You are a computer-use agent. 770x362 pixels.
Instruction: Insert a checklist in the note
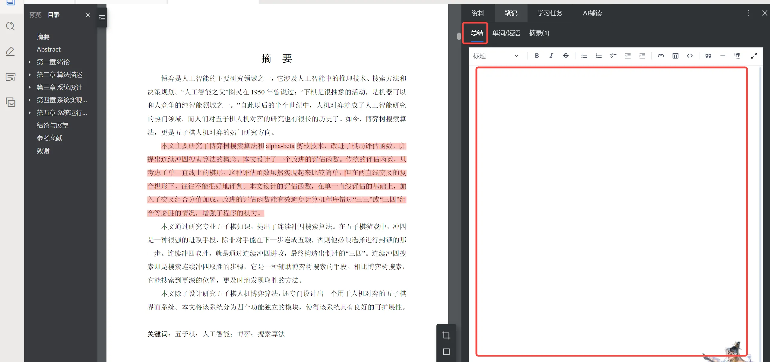(x=613, y=56)
